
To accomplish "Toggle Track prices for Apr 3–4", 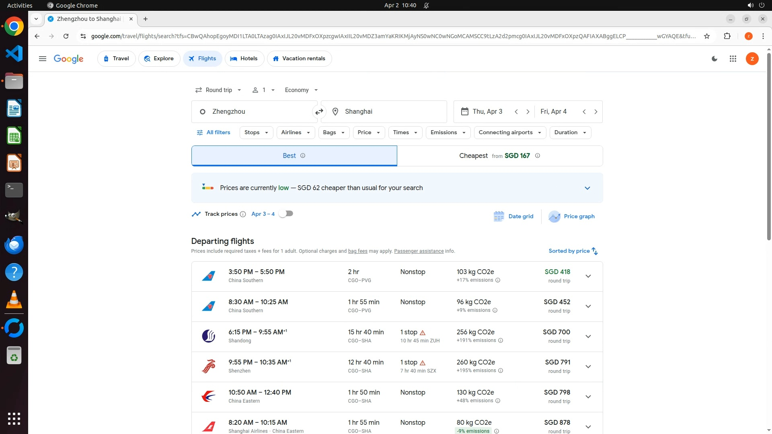I will [286, 214].
